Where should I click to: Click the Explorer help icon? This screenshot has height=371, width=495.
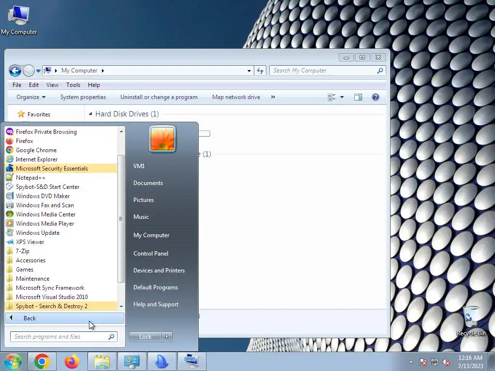pos(375,97)
